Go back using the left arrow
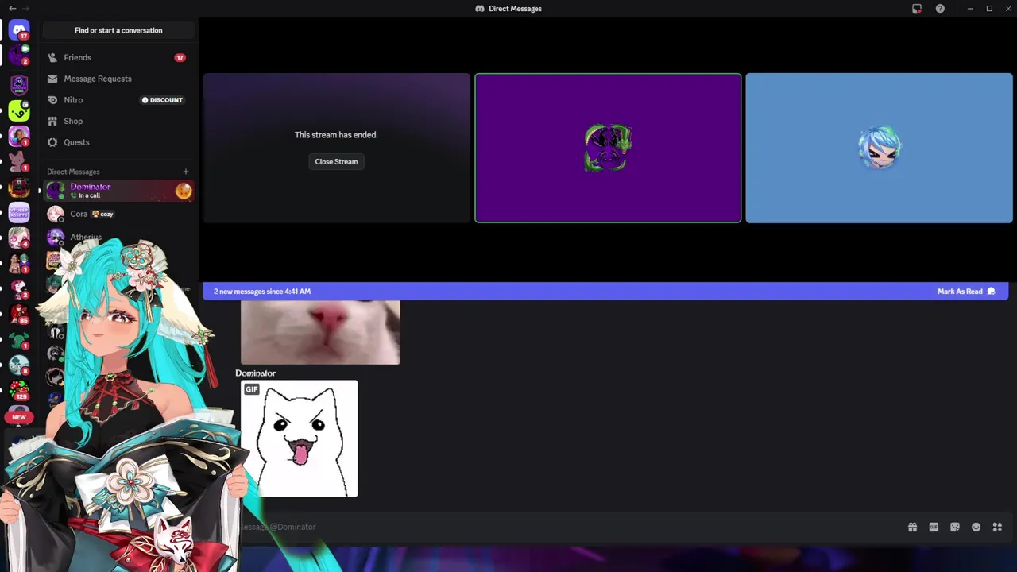The height and width of the screenshot is (572, 1017). [12, 8]
